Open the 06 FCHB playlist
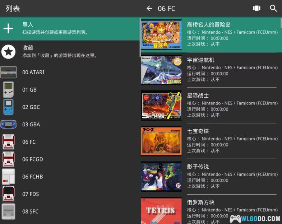 [x=70, y=177]
